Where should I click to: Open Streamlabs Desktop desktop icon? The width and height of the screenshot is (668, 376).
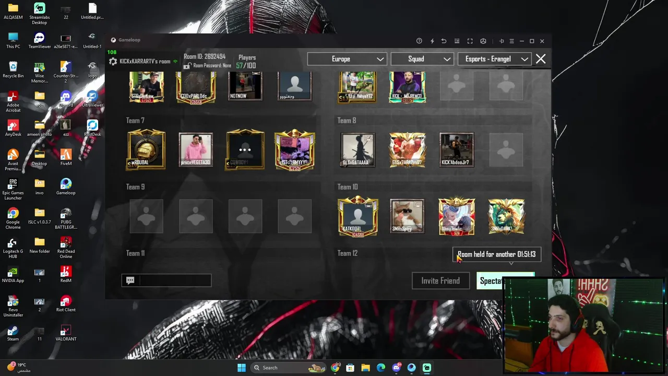(39, 14)
